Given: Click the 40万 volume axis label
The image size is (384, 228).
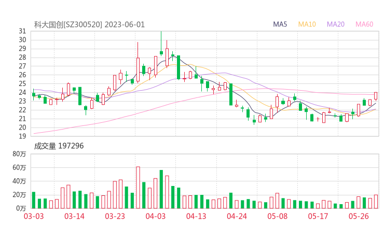Looking at the screenshot, I should coord(19,181).
